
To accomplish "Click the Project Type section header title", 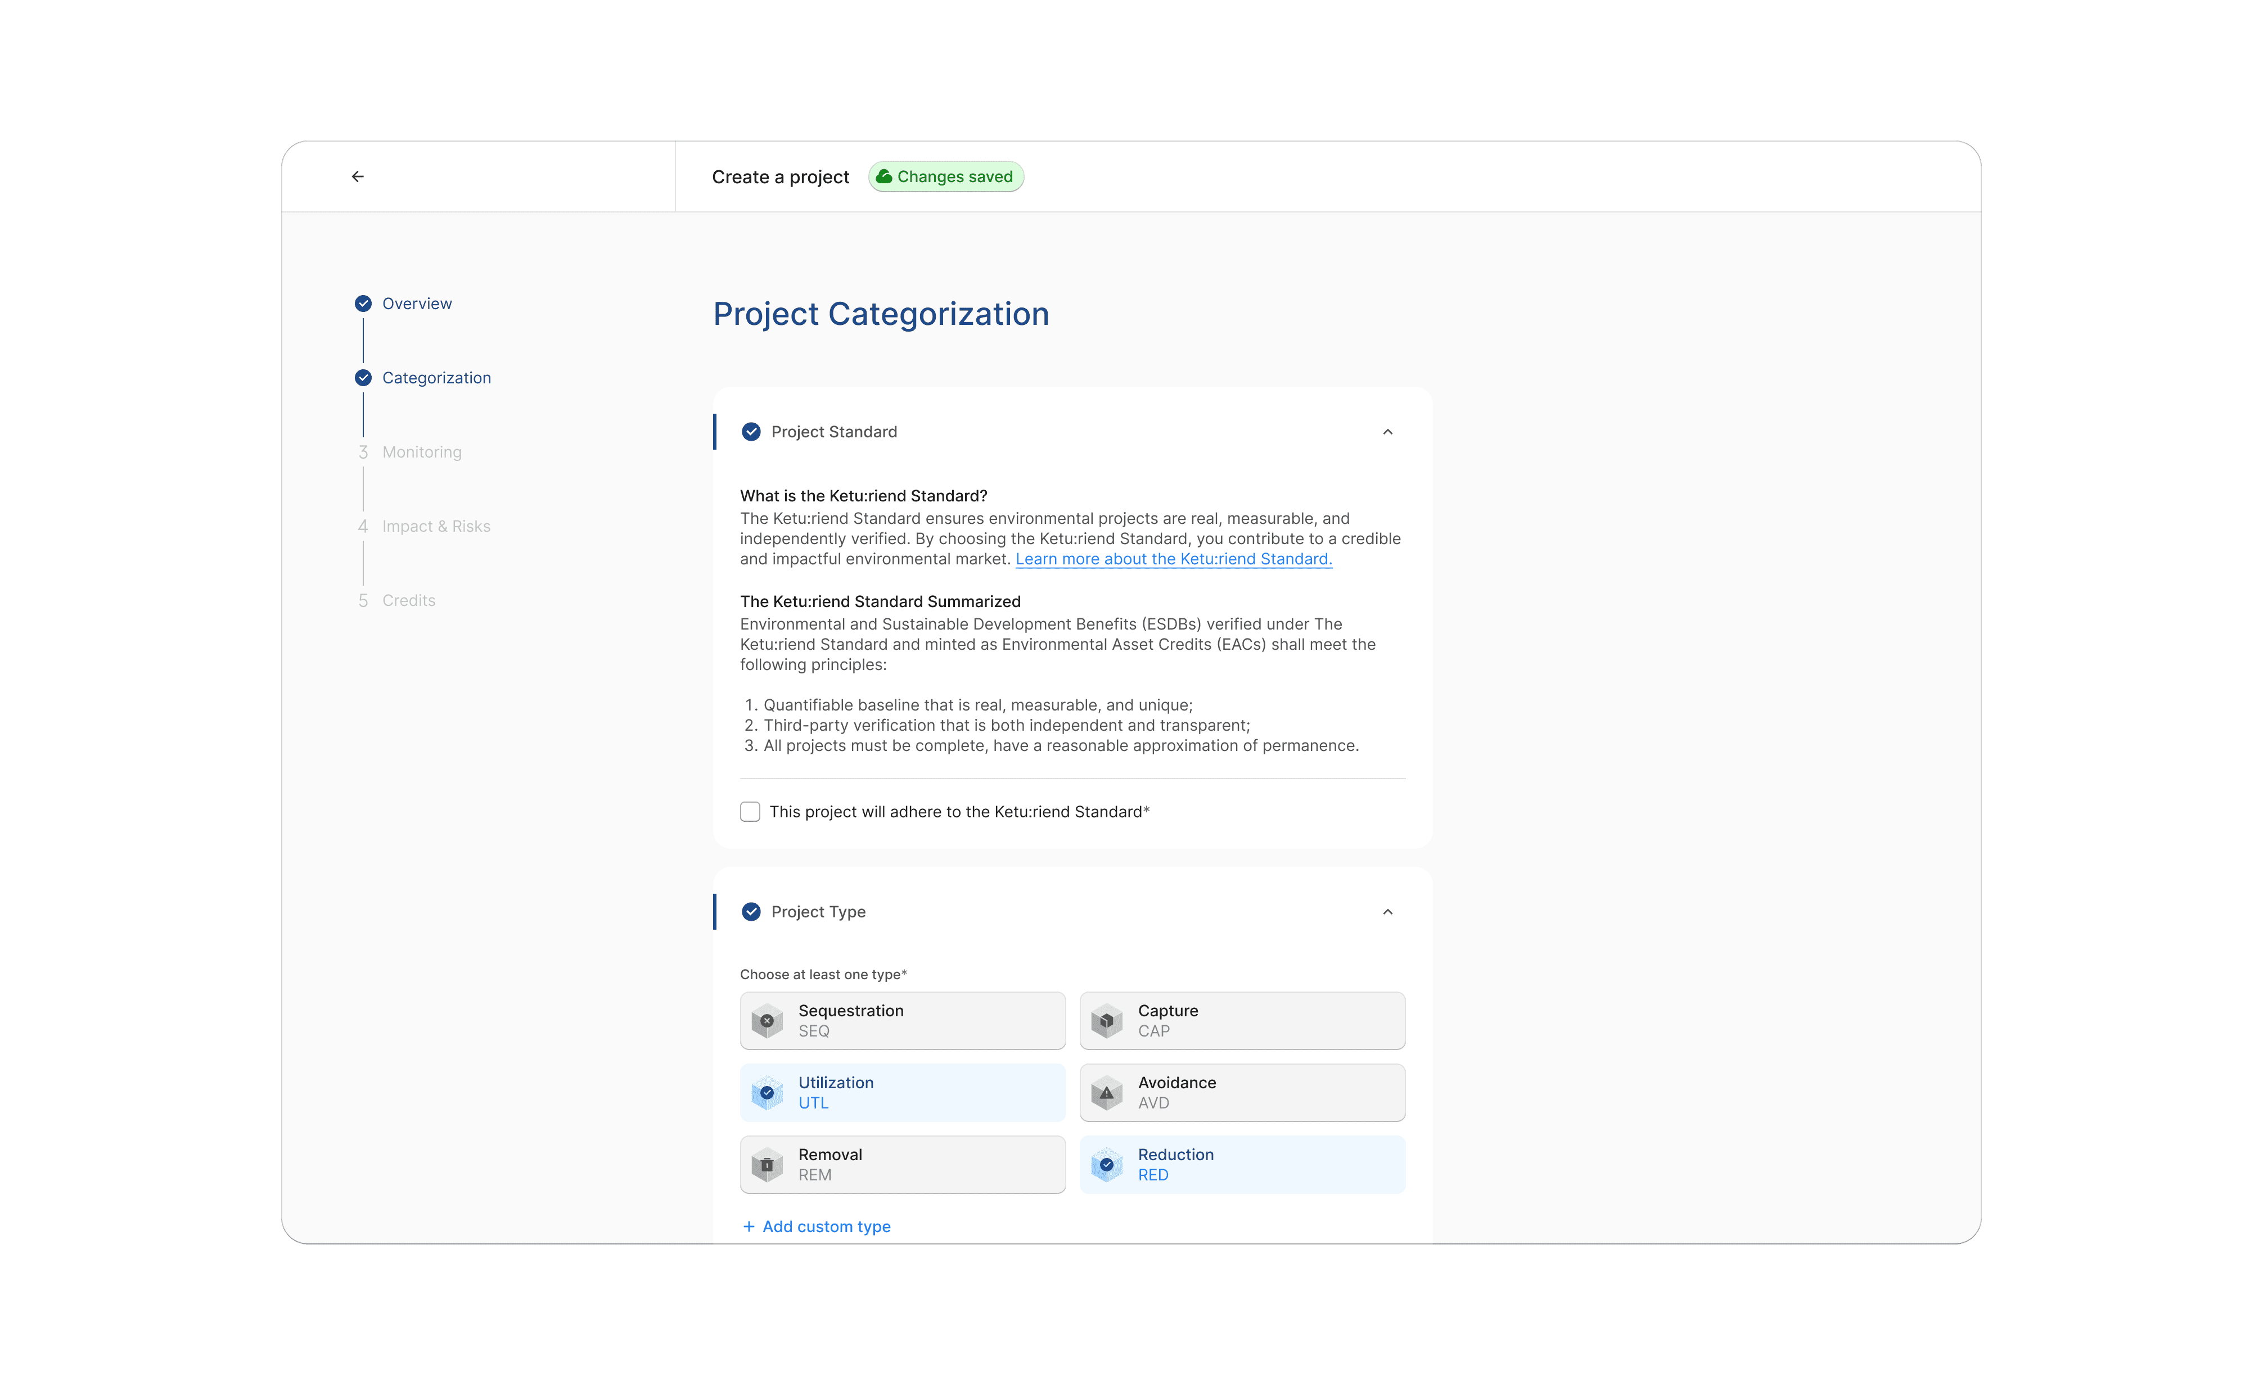I will (x=817, y=911).
